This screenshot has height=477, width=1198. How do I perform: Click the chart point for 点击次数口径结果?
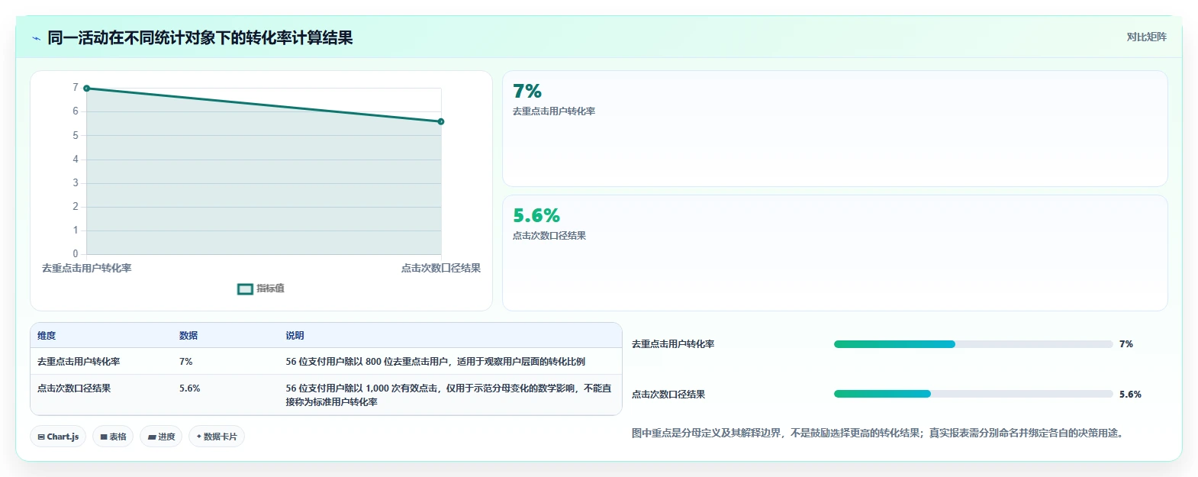point(441,121)
